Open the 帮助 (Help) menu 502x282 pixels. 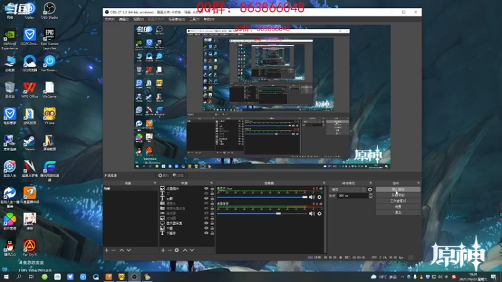[x=209, y=19]
